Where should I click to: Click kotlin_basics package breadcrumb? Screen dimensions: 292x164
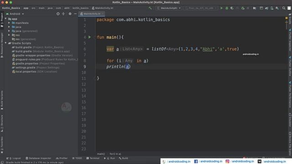click(80, 8)
